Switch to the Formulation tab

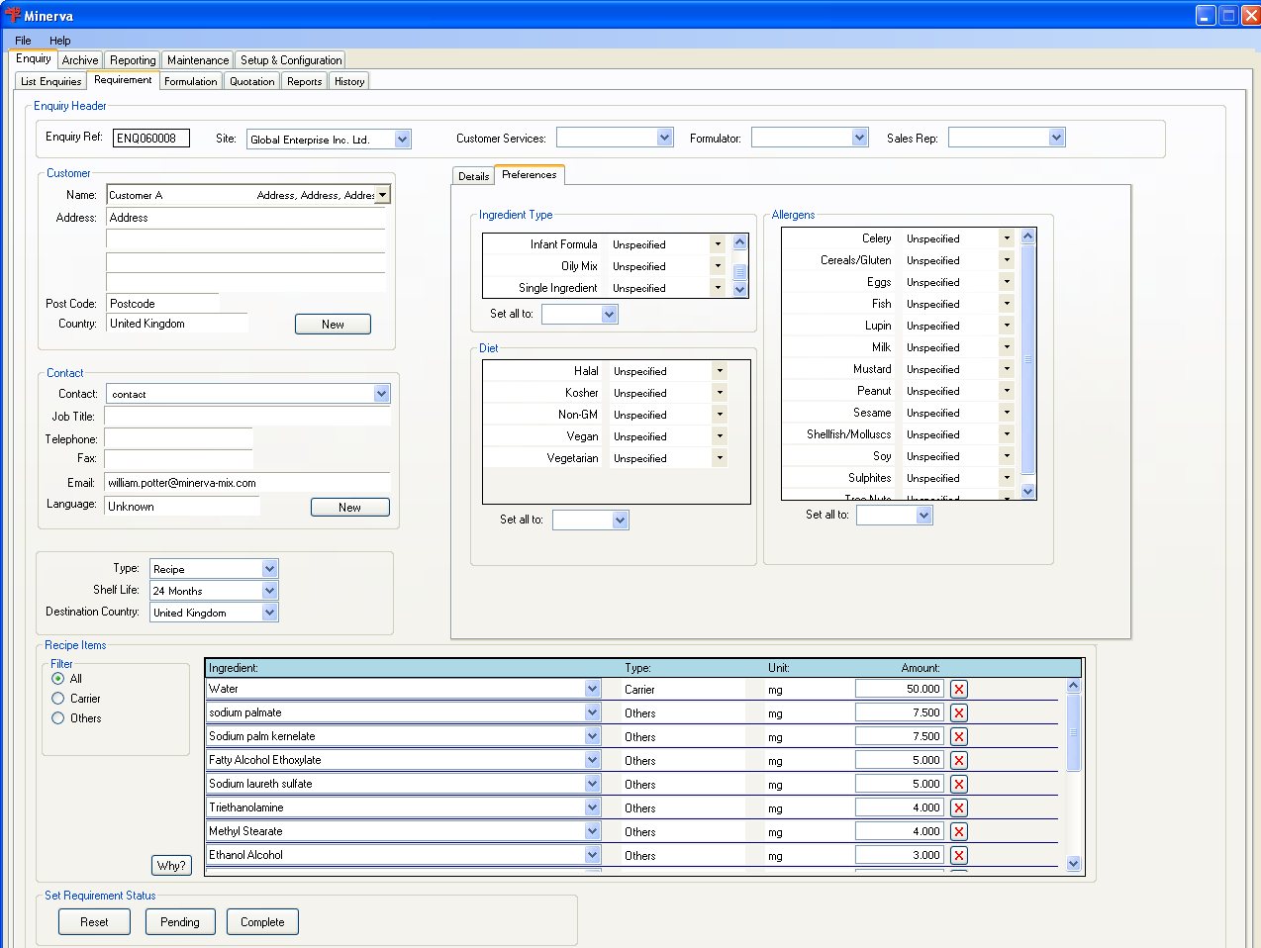point(191,81)
